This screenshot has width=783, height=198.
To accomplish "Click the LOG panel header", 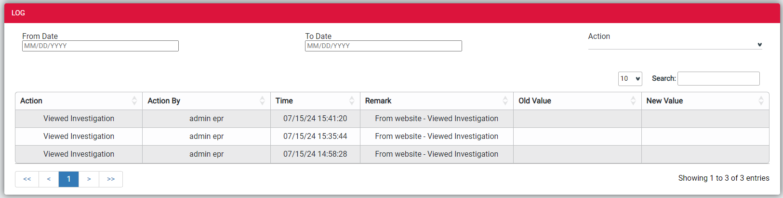I will click(x=392, y=13).
